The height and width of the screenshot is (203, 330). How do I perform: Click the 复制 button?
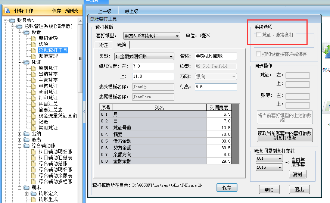click(x=298, y=174)
